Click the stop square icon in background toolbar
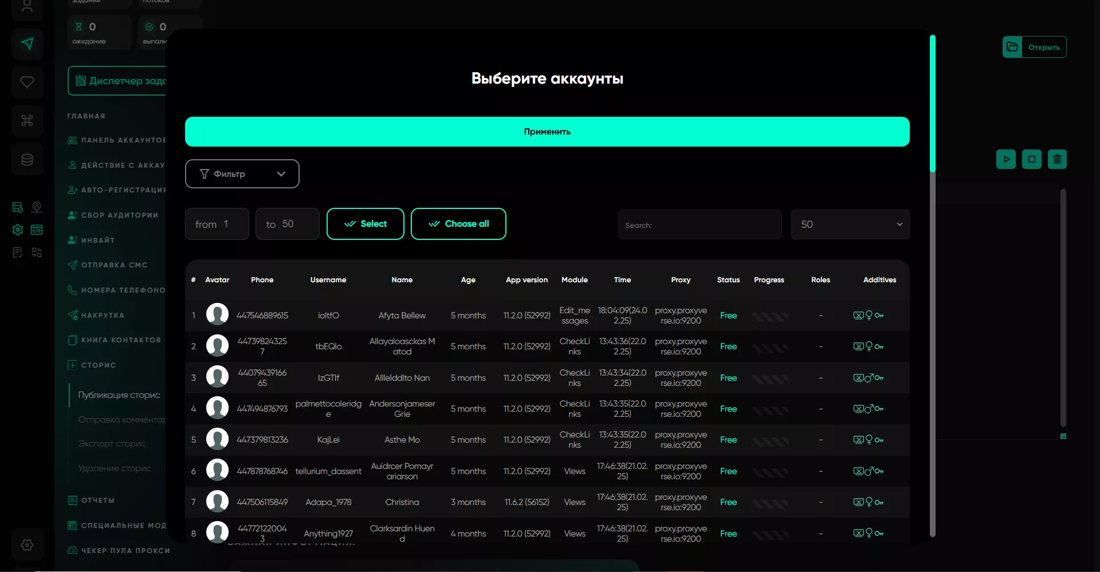 click(x=1032, y=159)
